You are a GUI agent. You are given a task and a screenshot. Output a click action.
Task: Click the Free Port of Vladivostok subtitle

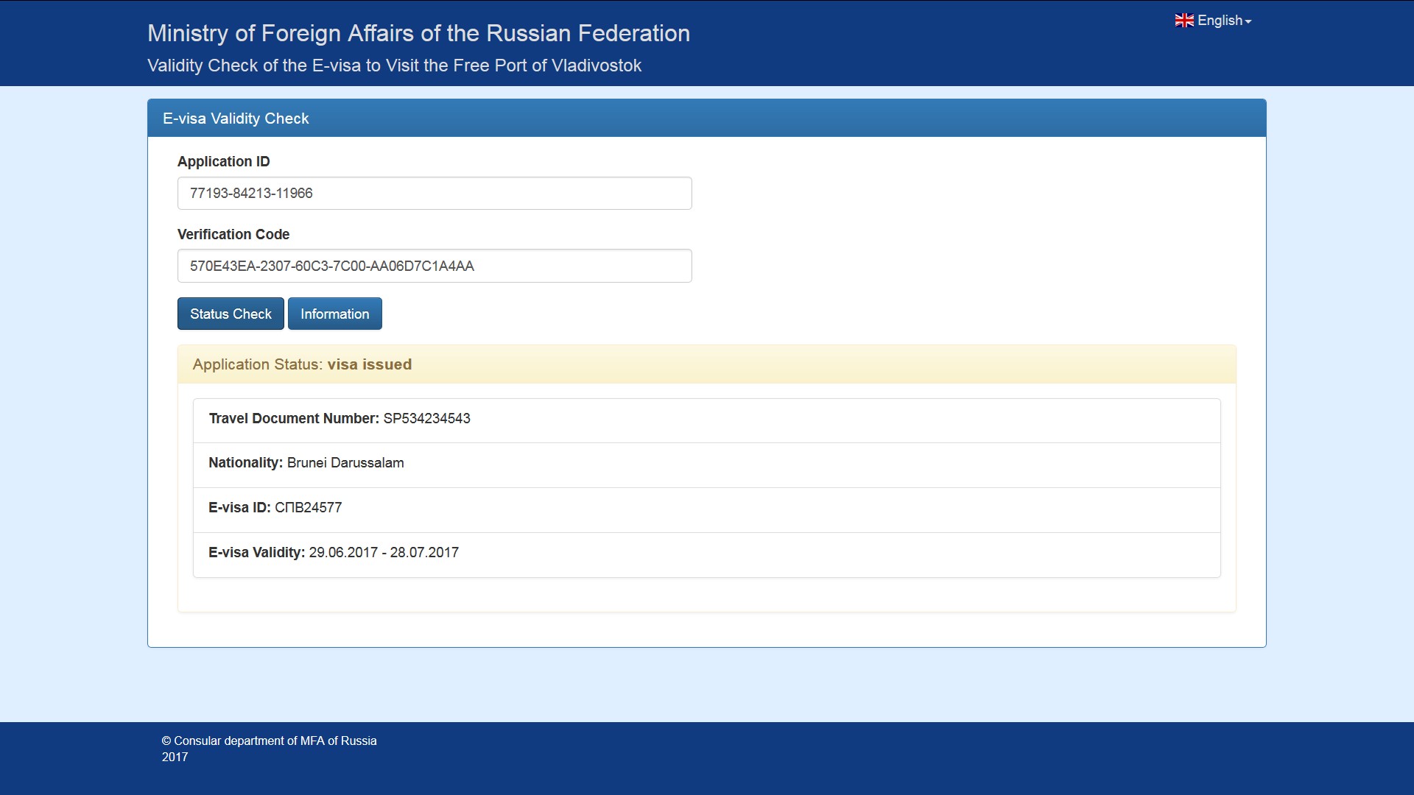394,66
